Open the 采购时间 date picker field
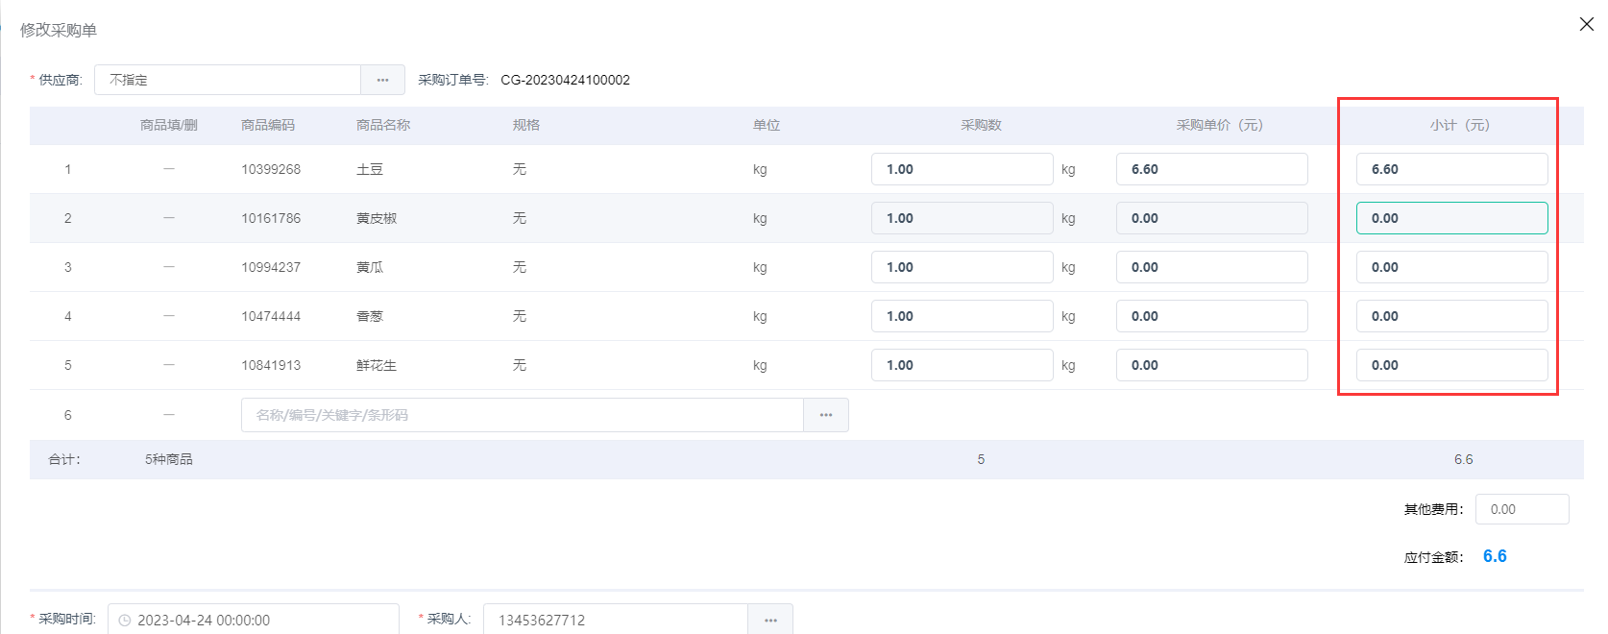The image size is (1608, 634). (x=259, y=620)
